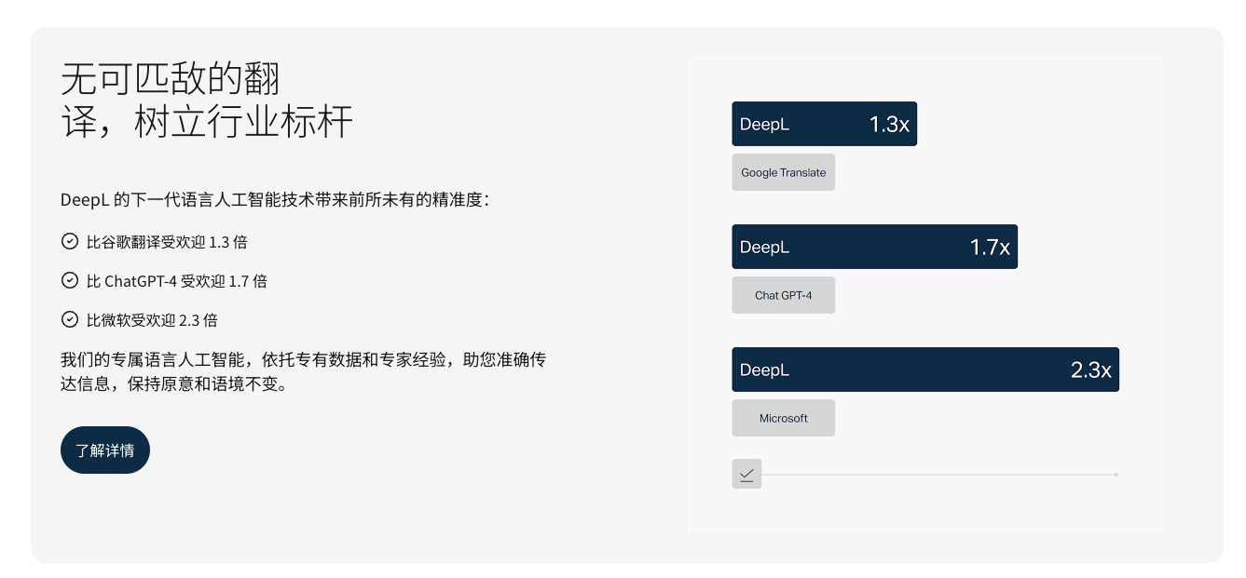This screenshot has height=578, width=1246.
Task: Click the DeepL 1.7x bar
Action: (x=874, y=247)
